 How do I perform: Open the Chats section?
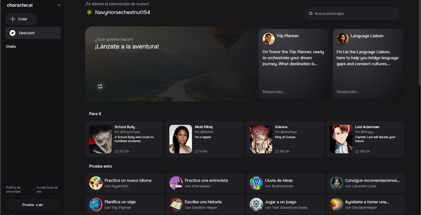pyautogui.click(x=11, y=46)
